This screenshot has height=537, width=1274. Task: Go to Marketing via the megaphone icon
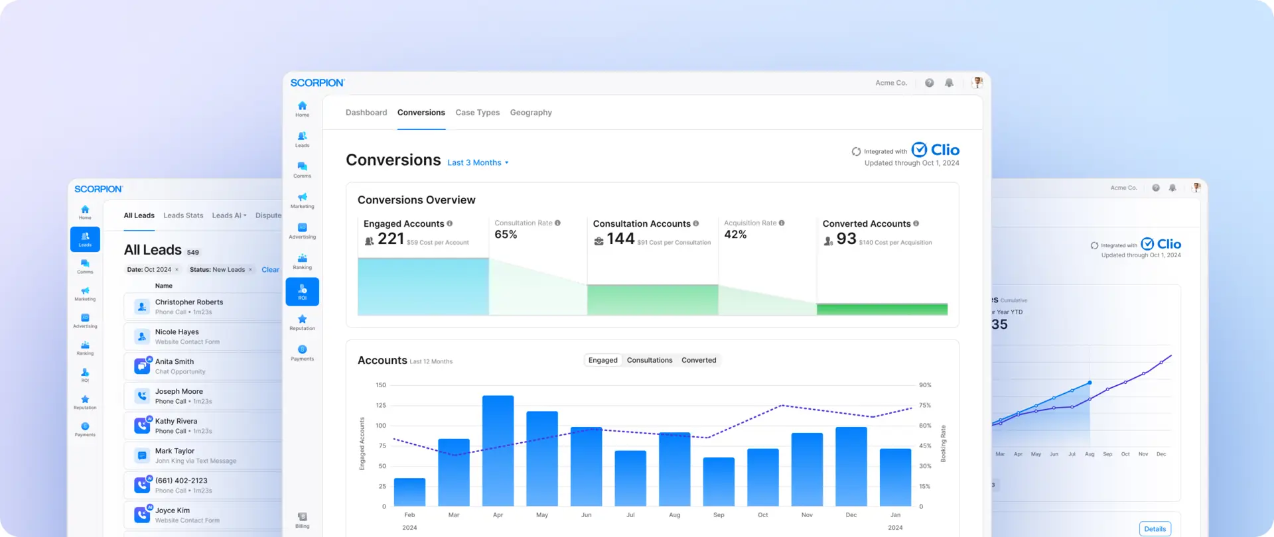tap(302, 200)
